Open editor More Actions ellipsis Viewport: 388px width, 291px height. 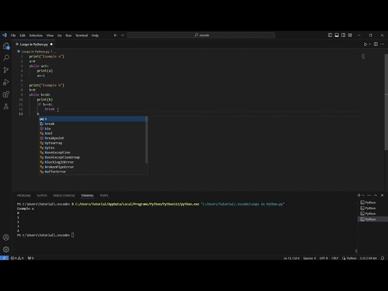[383, 44]
